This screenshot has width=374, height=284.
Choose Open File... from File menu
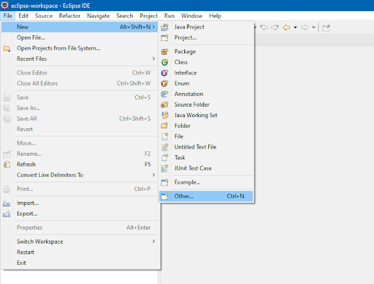(80, 37)
